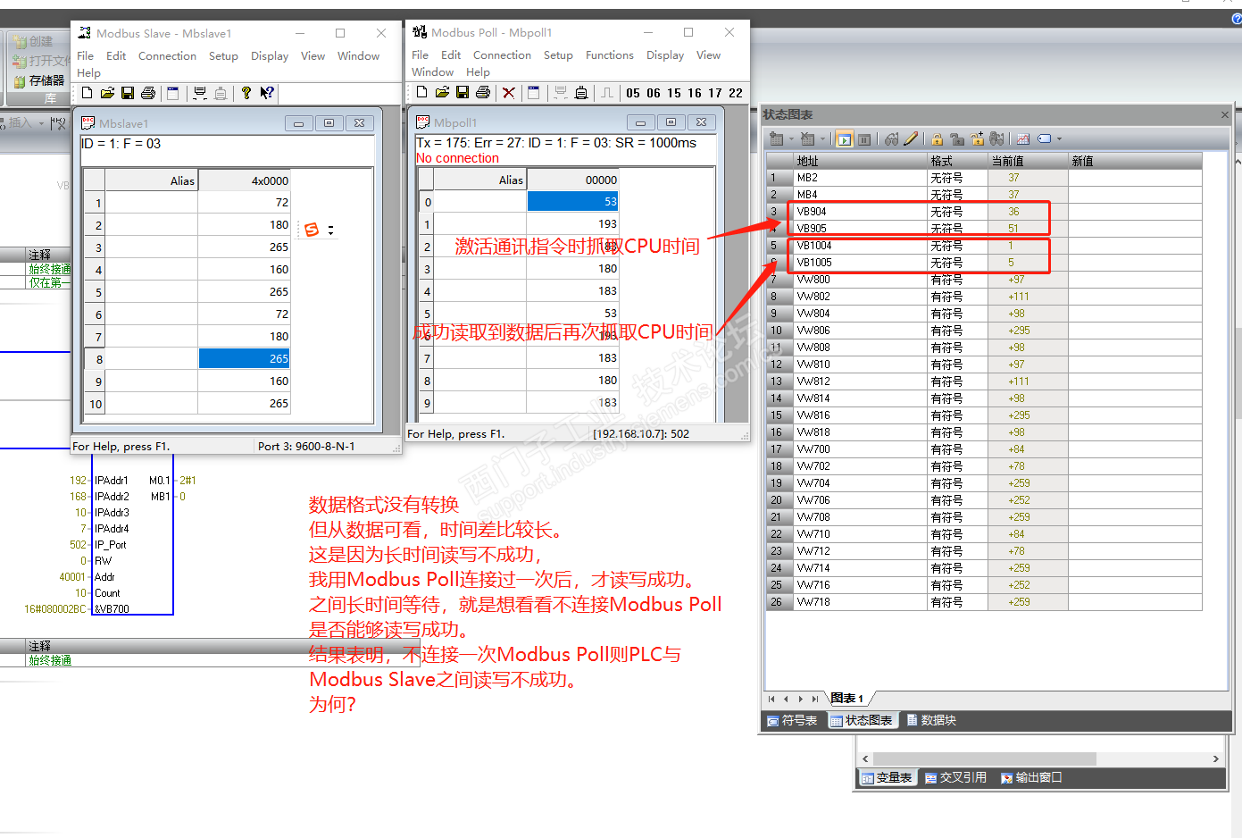Expand the tag icon dropdown arrow in 状态图表

(1059, 138)
